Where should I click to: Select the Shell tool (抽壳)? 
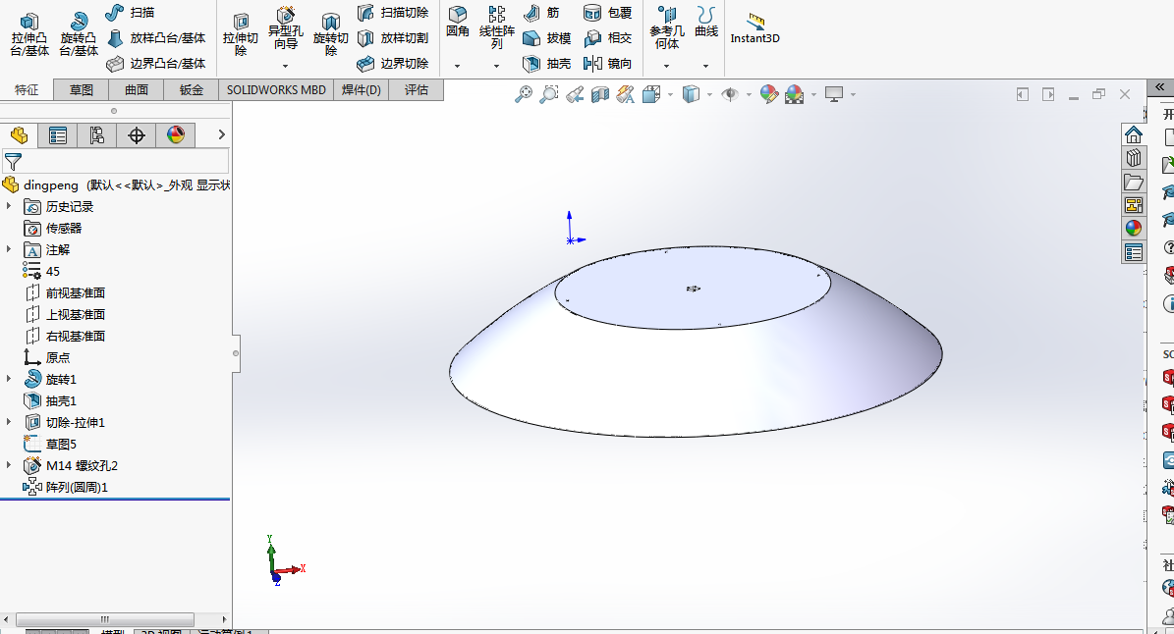tap(546, 64)
